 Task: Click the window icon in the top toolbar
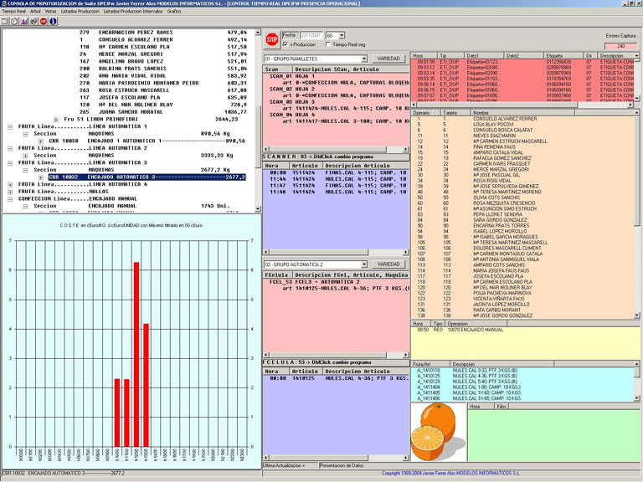pos(5,21)
